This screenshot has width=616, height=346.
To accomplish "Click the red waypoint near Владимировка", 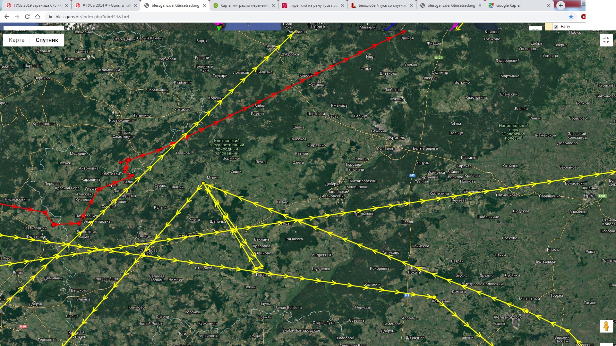I will [x=79, y=223].
